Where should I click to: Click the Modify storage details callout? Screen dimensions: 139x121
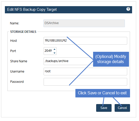(x=111, y=59)
